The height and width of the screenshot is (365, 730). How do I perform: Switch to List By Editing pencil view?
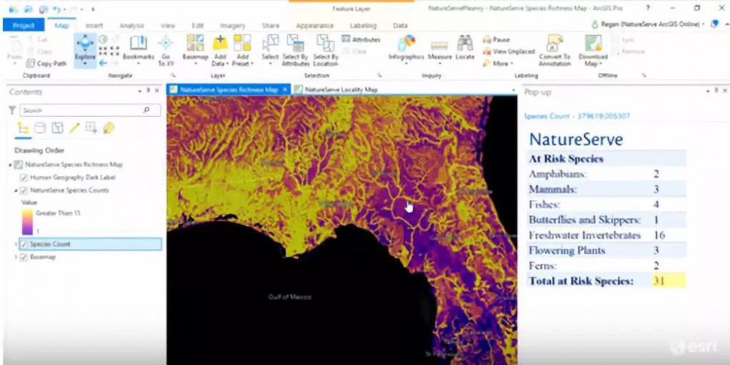74,128
